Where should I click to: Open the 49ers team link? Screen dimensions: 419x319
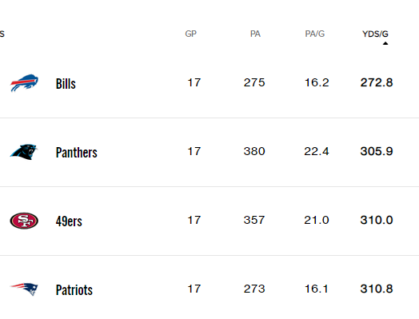[x=69, y=221]
